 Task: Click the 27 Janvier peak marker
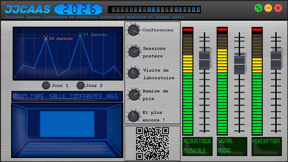[x=80, y=34]
